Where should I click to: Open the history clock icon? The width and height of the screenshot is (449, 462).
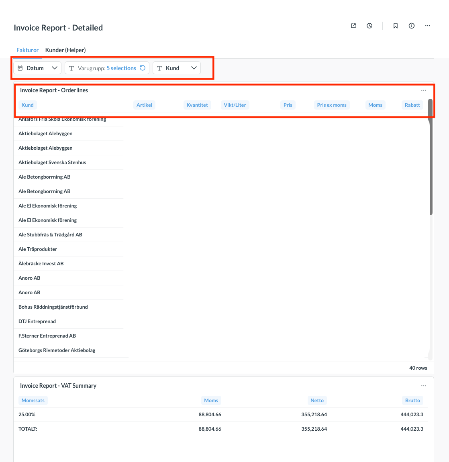click(x=369, y=26)
